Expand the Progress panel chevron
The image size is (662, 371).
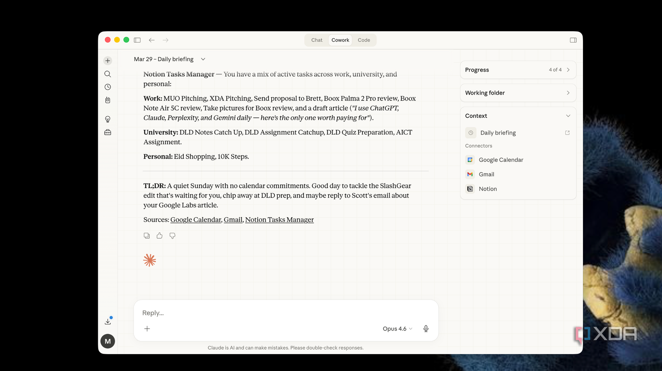coord(568,70)
